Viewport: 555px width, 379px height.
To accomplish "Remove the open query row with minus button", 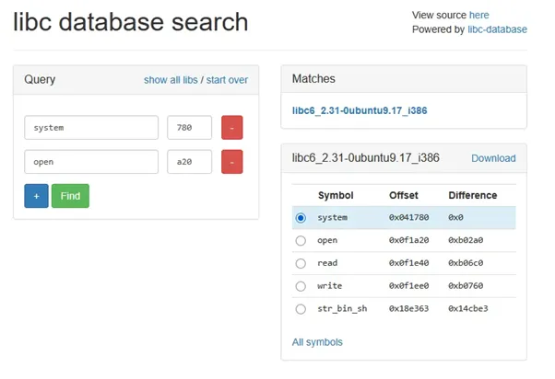I will click(232, 162).
